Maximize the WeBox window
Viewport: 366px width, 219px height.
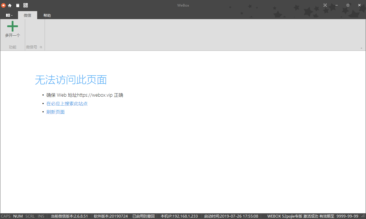click(x=348, y=5)
